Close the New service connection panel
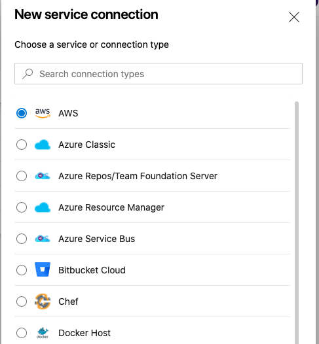This screenshot has width=319, height=344. pyautogui.click(x=294, y=17)
